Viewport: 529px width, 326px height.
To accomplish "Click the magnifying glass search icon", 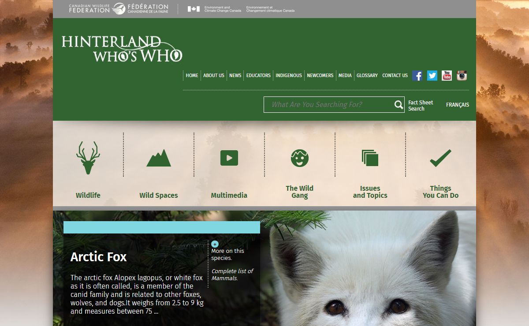I will click(399, 105).
